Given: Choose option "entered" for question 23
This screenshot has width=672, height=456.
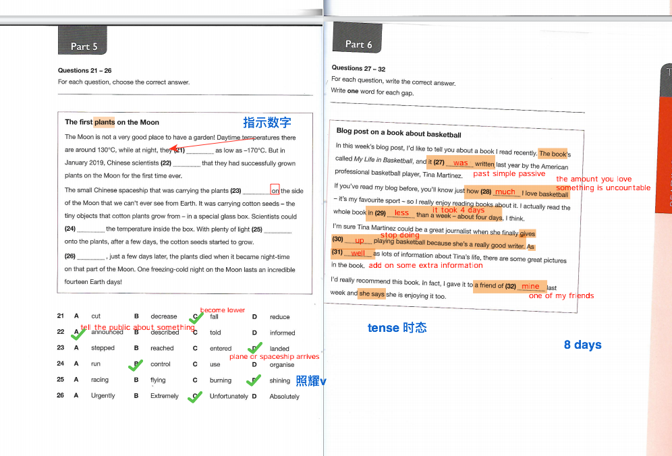Looking at the screenshot, I should point(221,349).
